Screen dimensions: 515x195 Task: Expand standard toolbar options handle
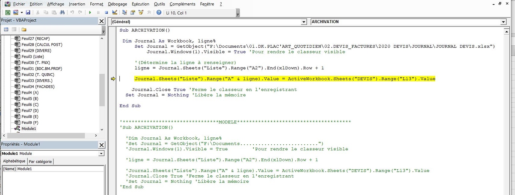click(x=238, y=13)
